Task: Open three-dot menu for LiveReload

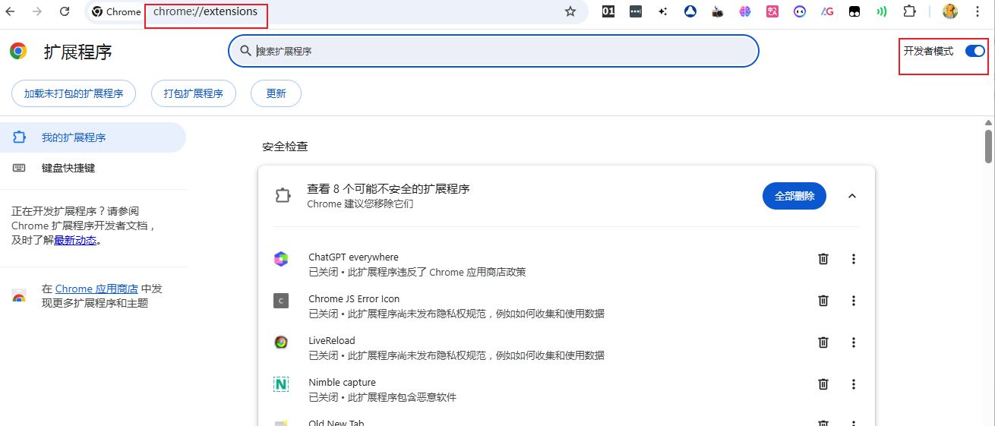Action: point(853,342)
